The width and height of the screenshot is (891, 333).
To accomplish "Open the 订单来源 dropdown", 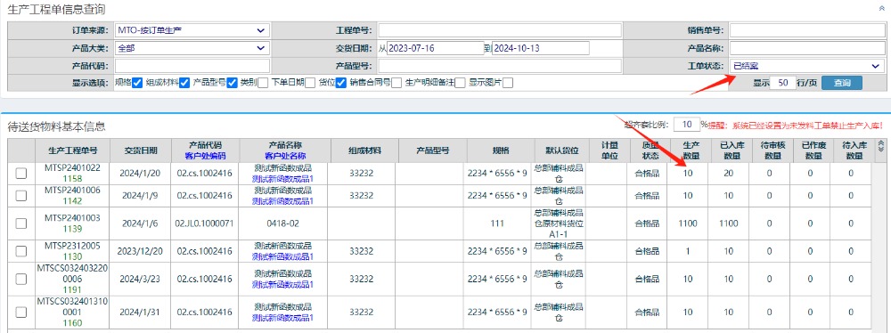I will coord(192,30).
